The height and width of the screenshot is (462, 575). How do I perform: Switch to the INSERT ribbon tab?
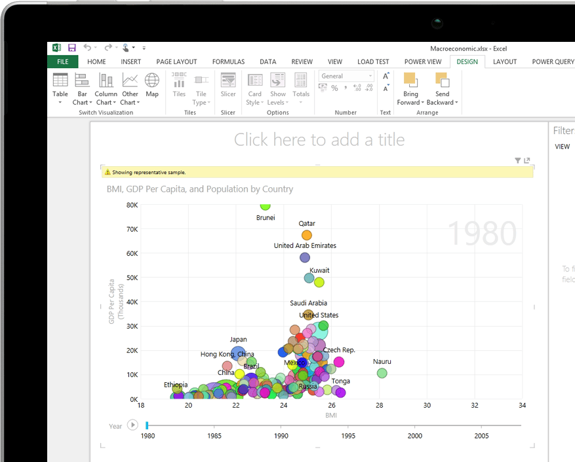131,62
